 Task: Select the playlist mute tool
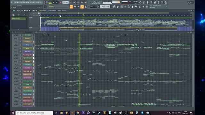(x=25, y=11)
